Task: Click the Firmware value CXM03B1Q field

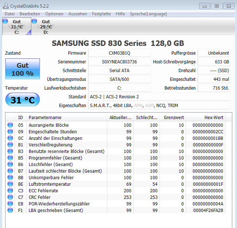Action: [x=119, y=53]
